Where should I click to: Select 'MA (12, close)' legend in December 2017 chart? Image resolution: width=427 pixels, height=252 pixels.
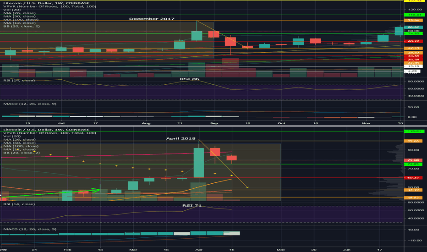[x=19, y=23]
